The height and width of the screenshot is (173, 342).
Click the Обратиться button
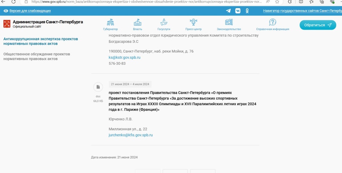[x=317, y=25]
